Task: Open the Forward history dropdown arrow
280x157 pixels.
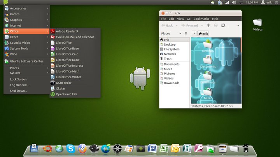Action: (202, 26)
